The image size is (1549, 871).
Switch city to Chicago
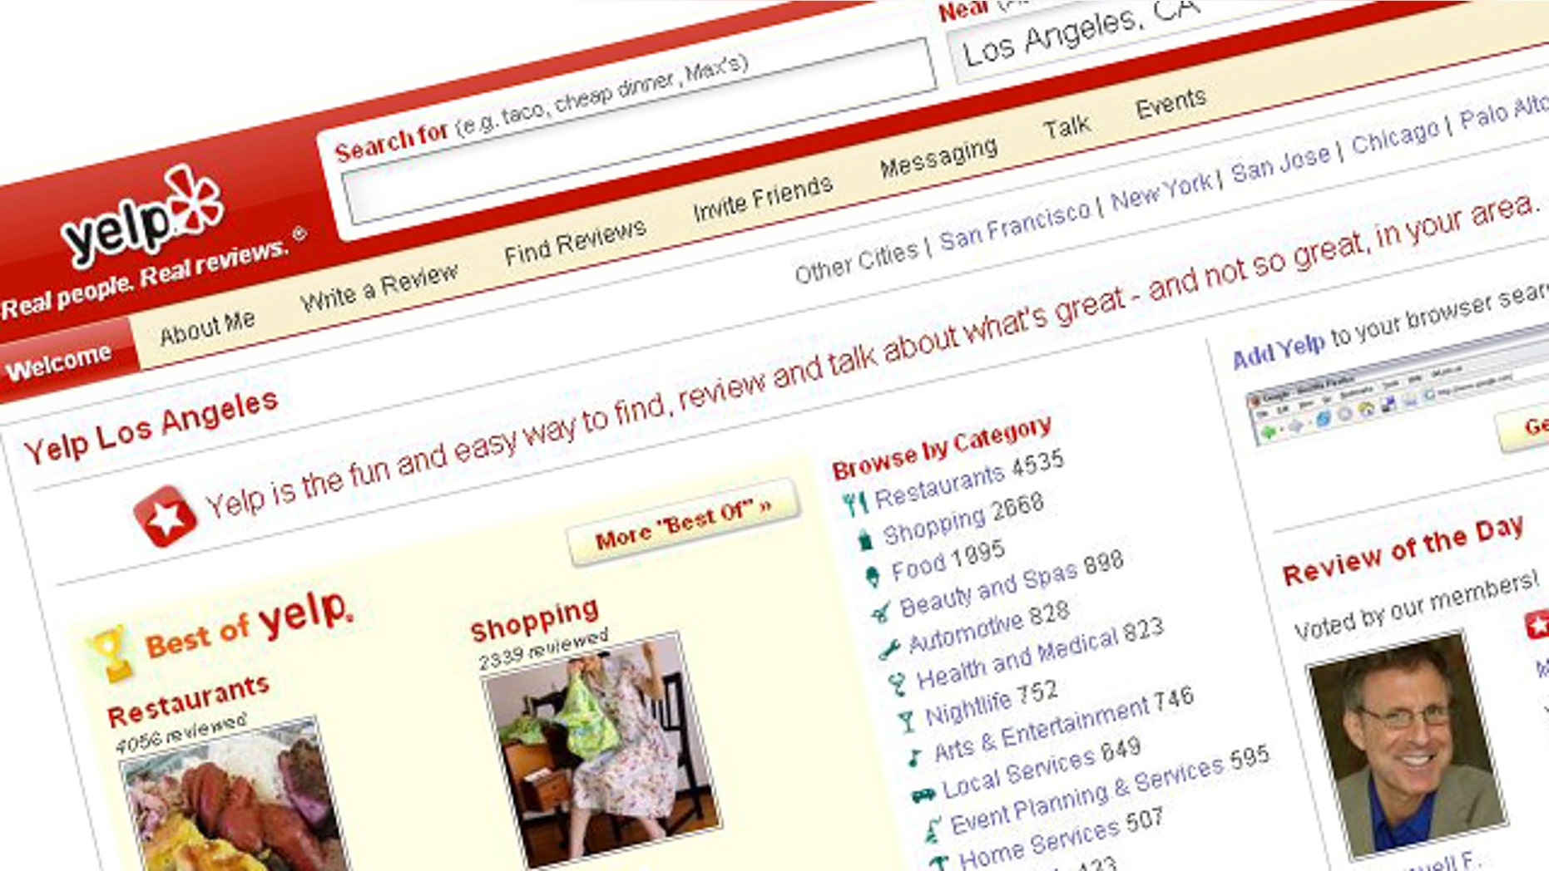click(x=1395, y=138)
